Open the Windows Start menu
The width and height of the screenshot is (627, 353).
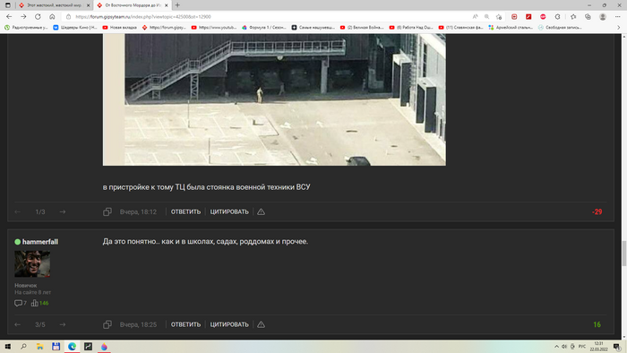pos(7,347)
